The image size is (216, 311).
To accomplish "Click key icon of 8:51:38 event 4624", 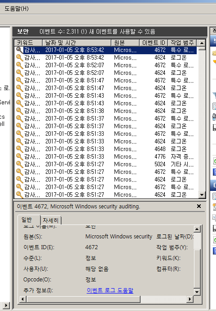I will pos(19,111).
